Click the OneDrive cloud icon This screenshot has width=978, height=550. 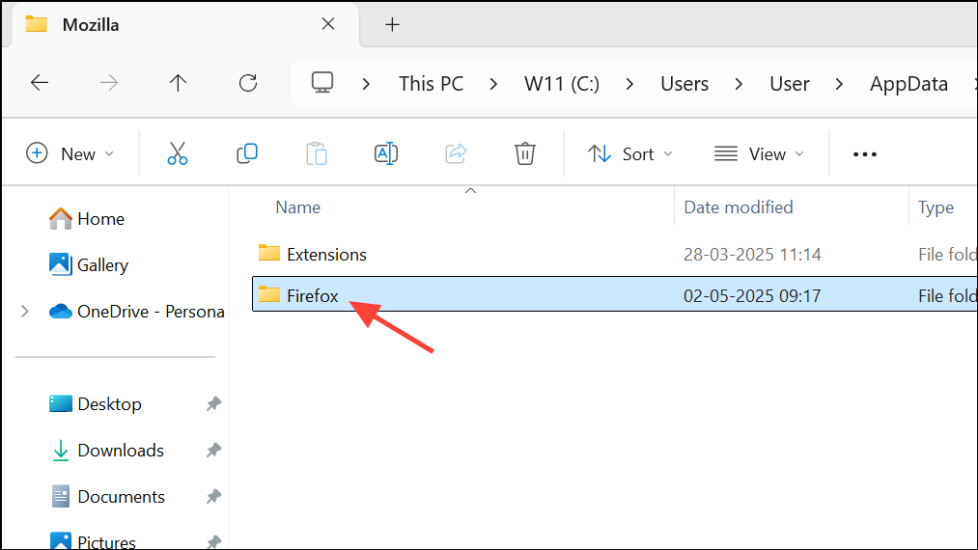click(x=61, y=311)
